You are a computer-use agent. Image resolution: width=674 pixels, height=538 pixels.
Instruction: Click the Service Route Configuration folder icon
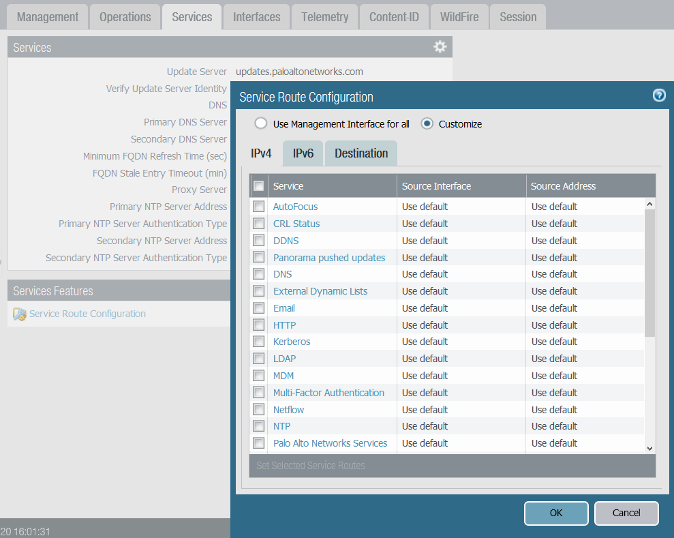pos(19,314)
